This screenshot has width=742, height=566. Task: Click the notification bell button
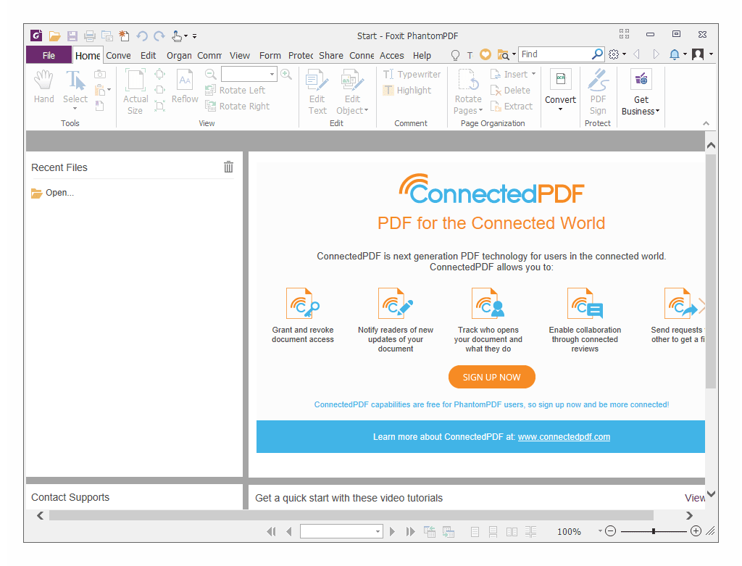pos(675,55)
